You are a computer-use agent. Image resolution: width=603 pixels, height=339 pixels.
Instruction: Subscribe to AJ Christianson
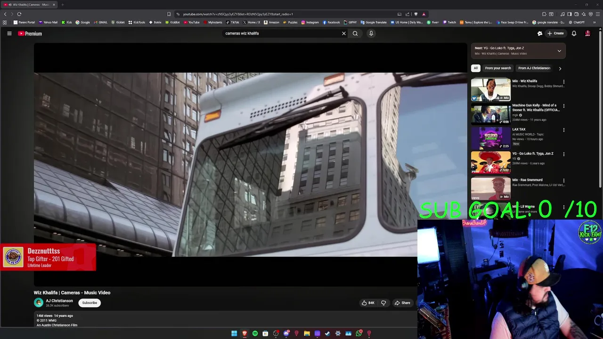tap(90, 303)
